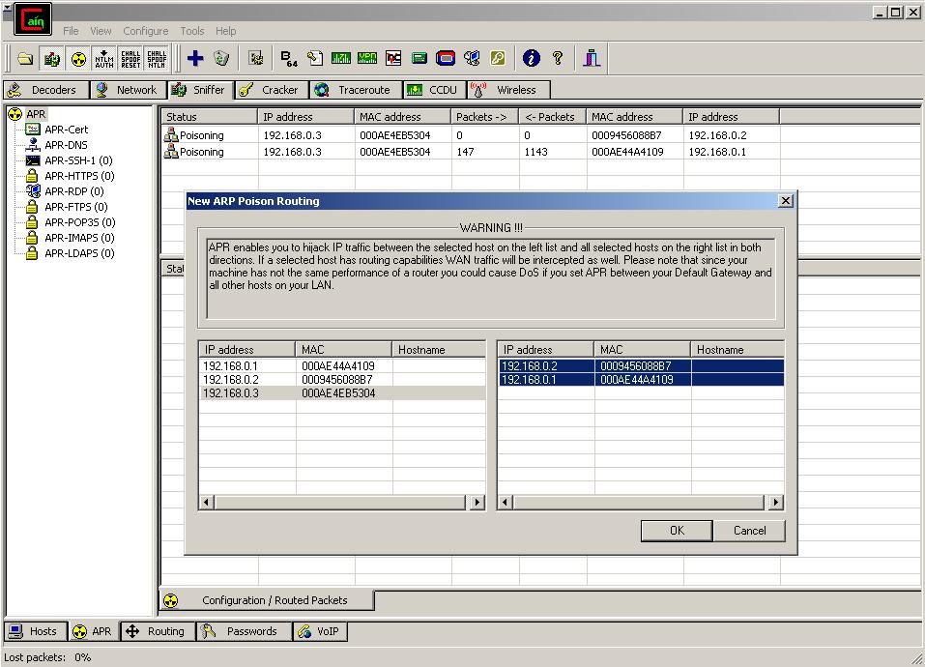Select 192.168.0.2 in the left host list
This screenshot has width=925, height=667.
[342, 380]
